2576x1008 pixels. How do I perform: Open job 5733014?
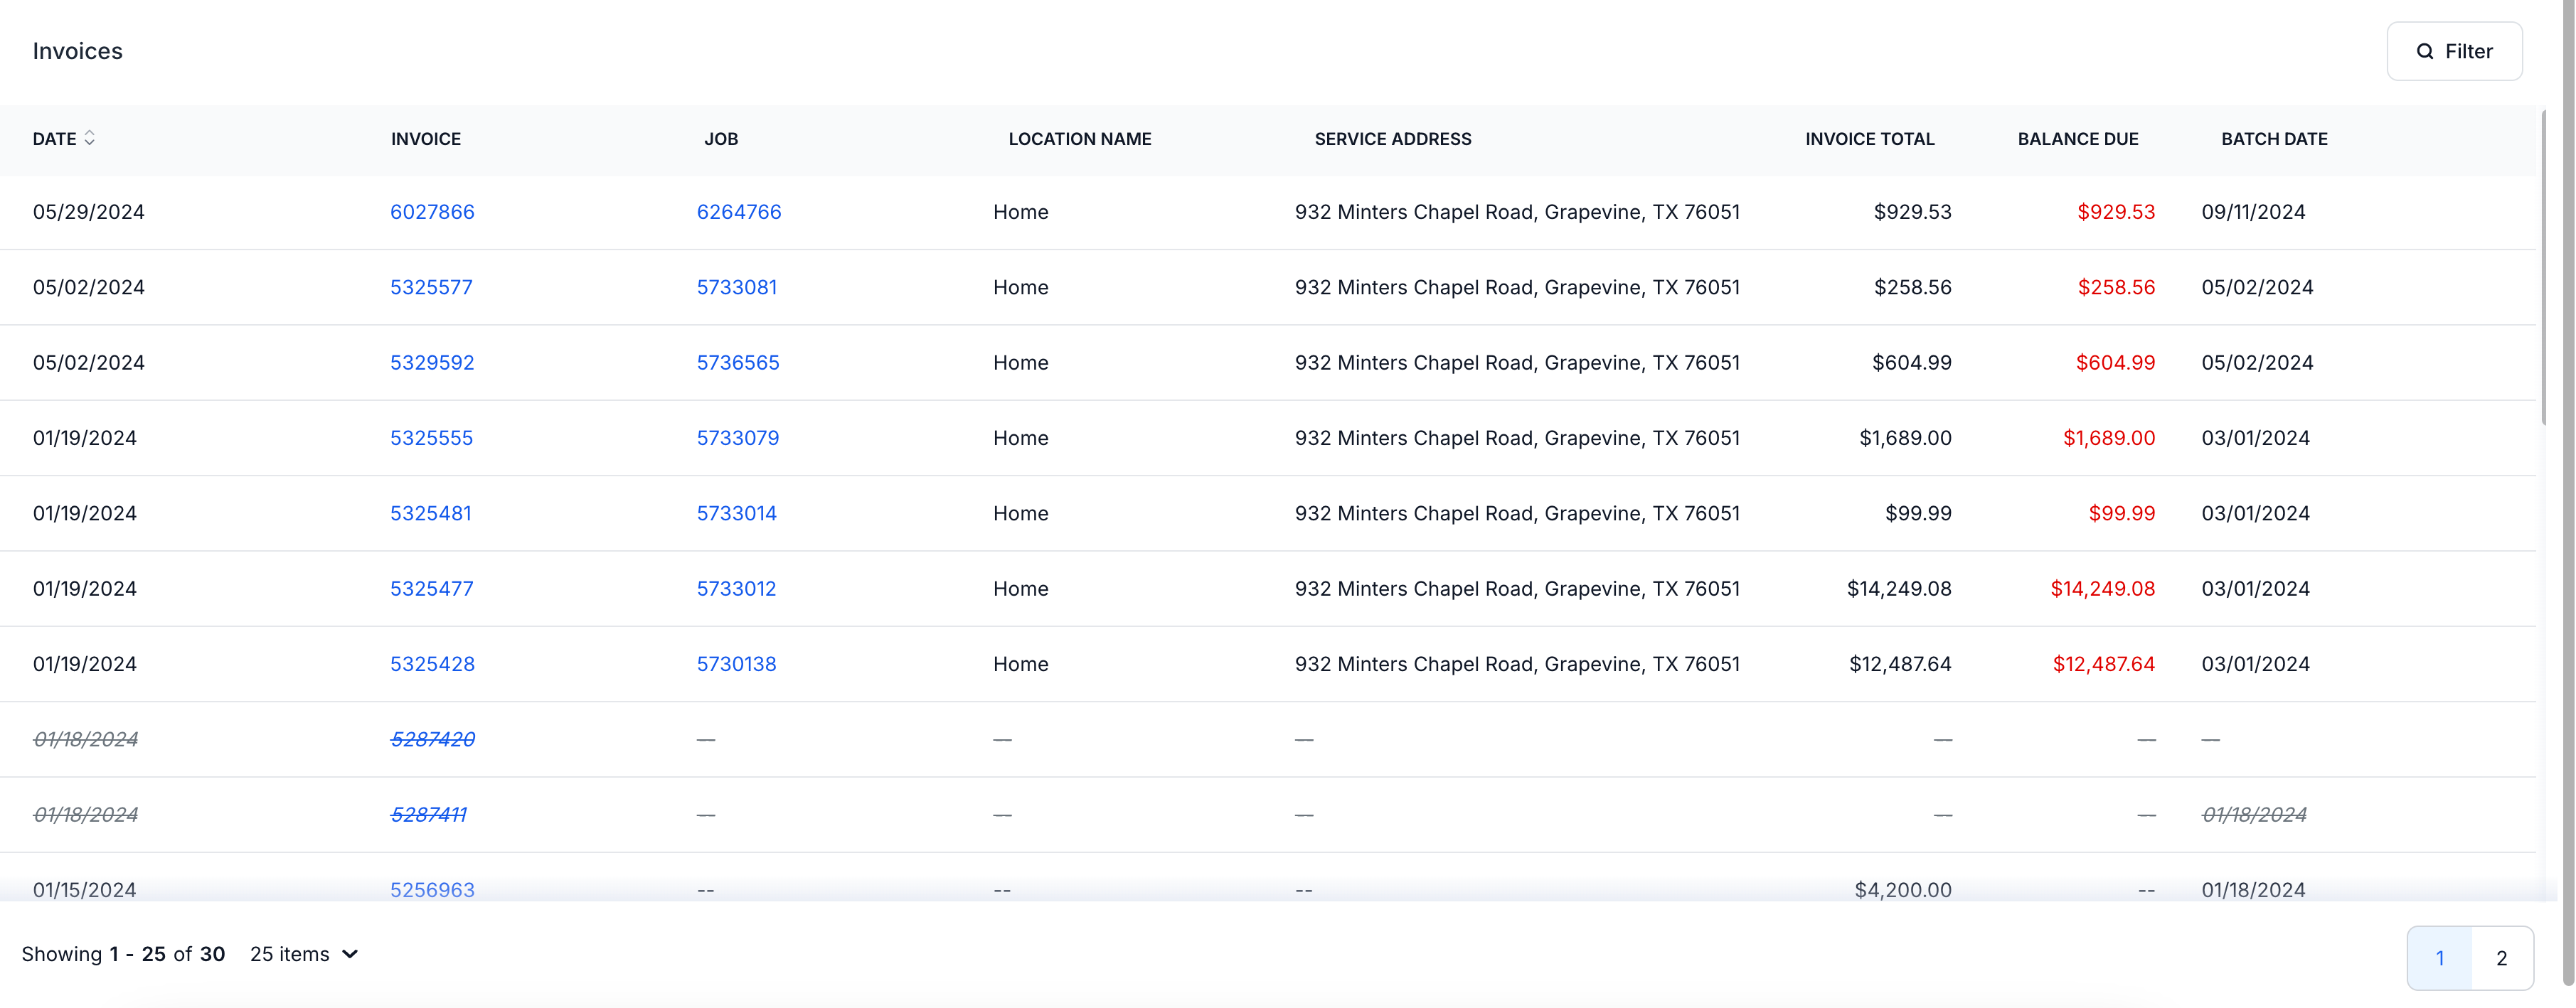click(737, 513)
